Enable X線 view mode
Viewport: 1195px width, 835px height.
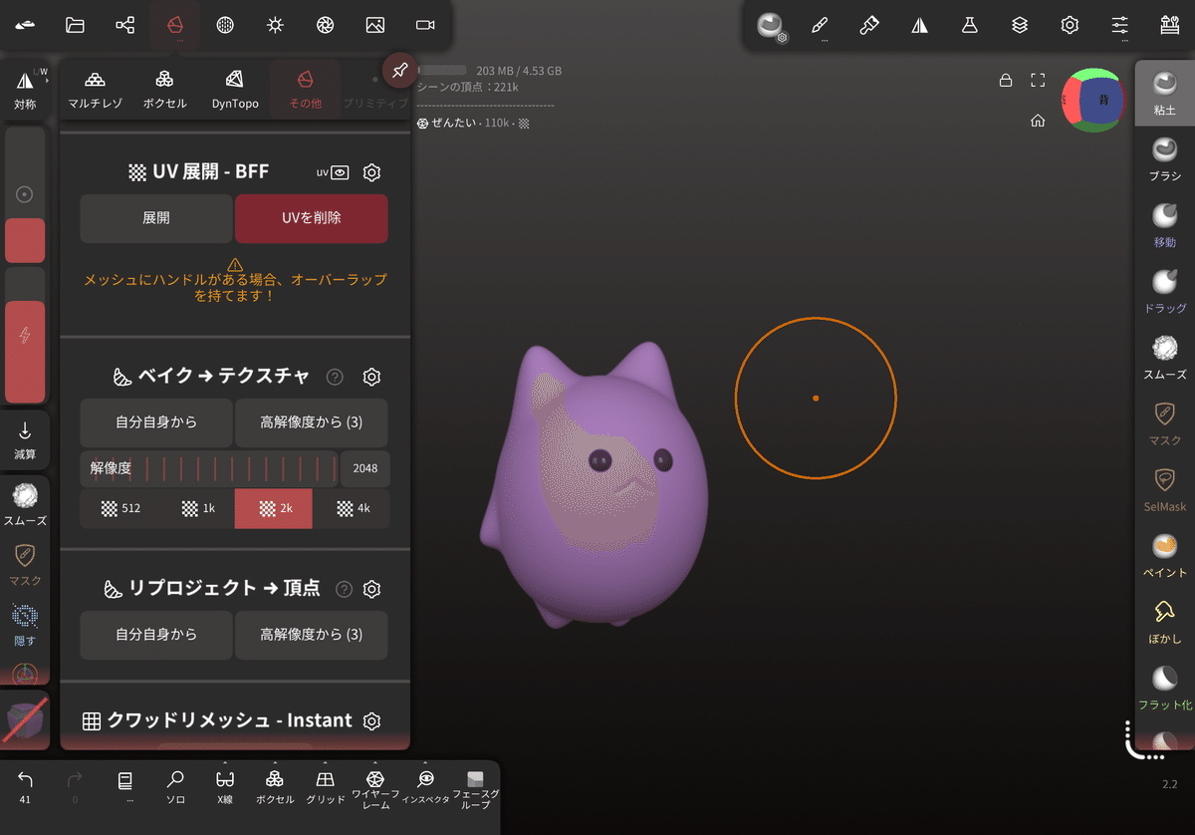224,787
